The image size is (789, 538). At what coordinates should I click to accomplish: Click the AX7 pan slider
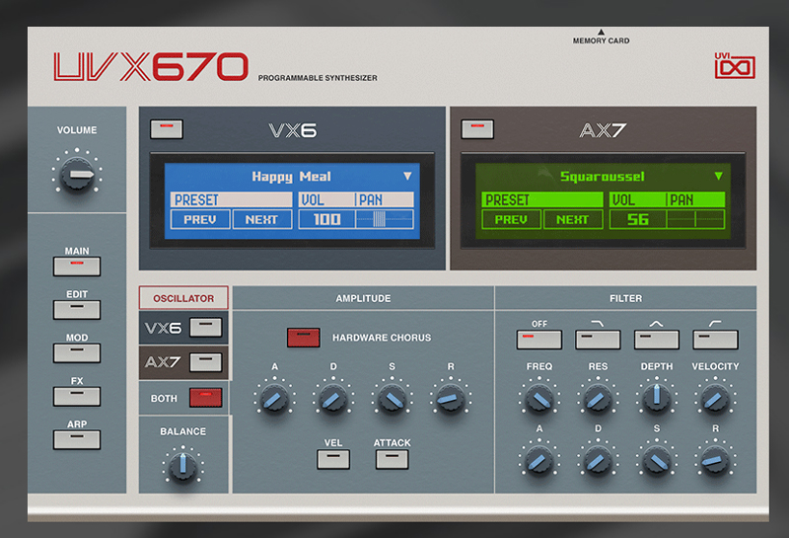click(696, 219)
